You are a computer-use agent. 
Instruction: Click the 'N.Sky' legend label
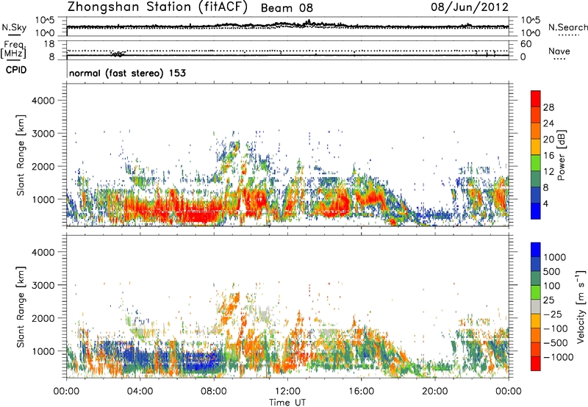(x=14, y=27)
